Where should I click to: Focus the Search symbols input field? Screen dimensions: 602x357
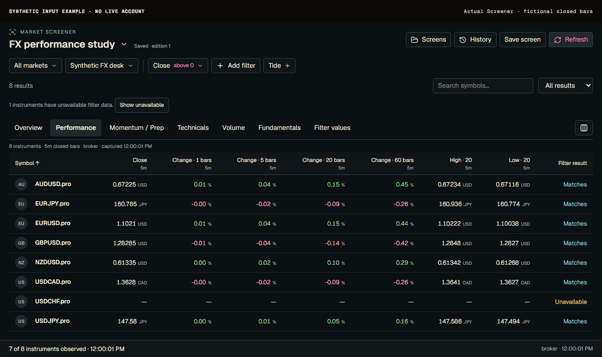tap(483, 86)
